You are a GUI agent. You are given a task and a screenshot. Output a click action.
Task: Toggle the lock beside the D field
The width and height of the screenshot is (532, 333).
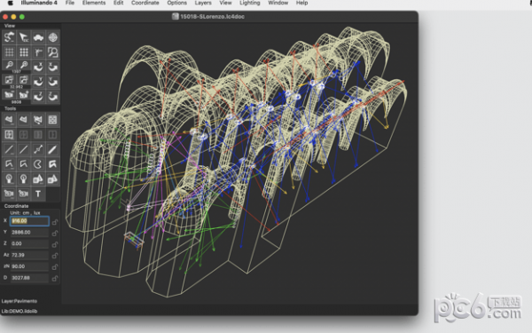pyautogui.click(x=55, y=278)
